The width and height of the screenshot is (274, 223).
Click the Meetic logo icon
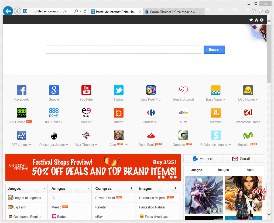coord(86,112)
